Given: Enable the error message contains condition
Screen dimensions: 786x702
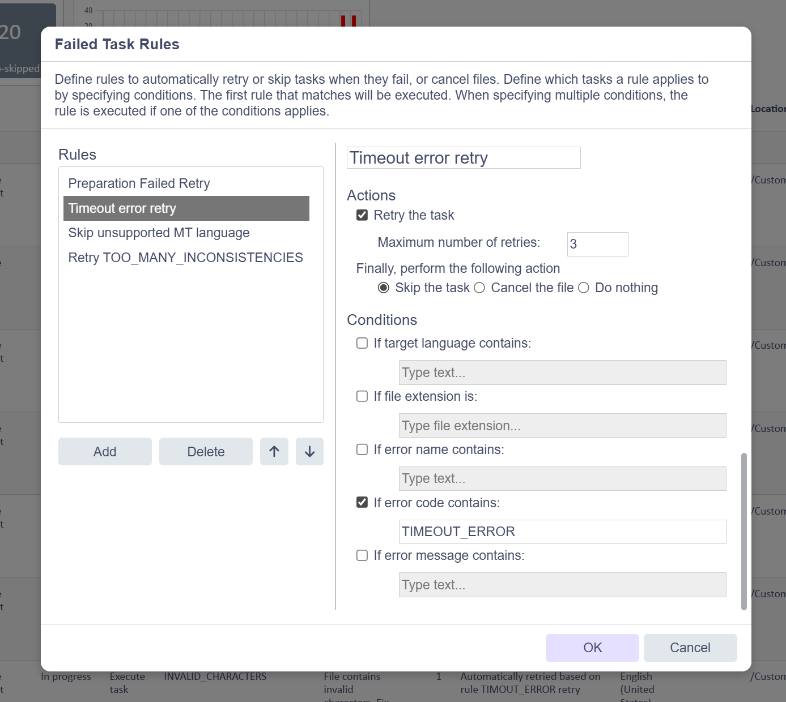Looking at the screenshot, I should tap(362, 555).
